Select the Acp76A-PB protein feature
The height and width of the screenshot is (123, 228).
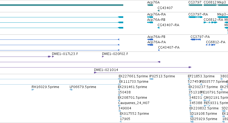pos(150,39)
